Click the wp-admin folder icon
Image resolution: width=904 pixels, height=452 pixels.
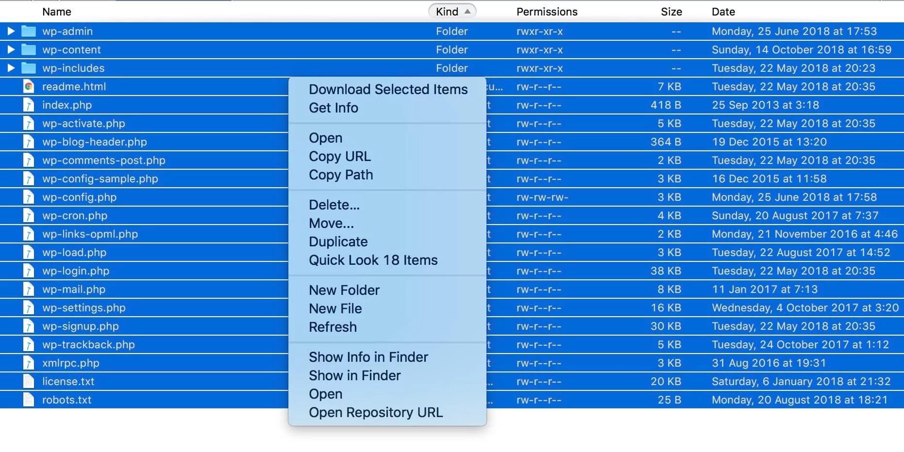[x=29, y=32]
